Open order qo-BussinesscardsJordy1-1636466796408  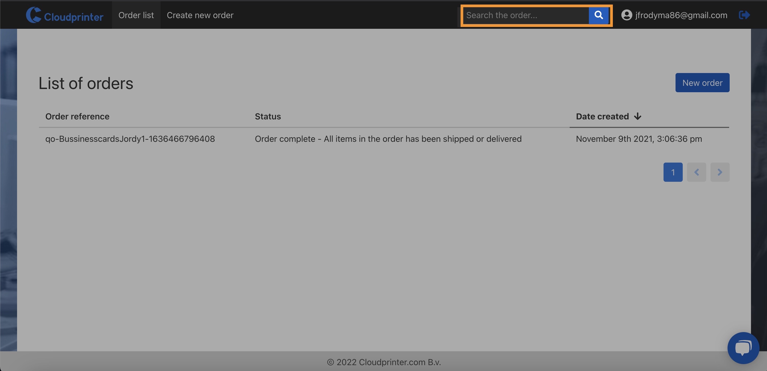coord(130,139)
